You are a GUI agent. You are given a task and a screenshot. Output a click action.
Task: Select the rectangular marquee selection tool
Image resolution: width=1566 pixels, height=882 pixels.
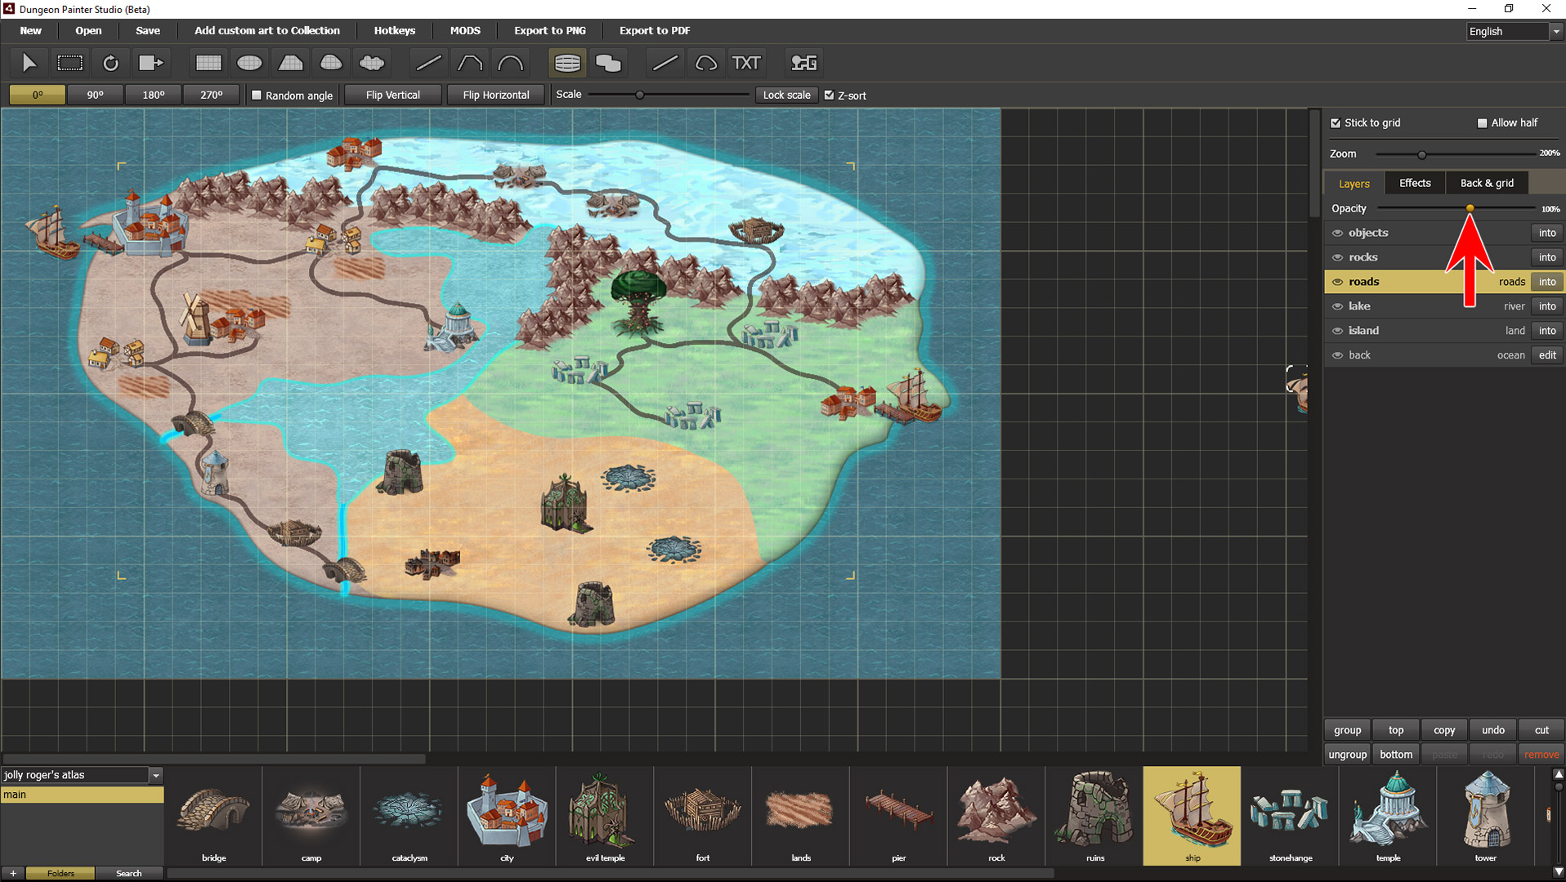tap(70, 63)
